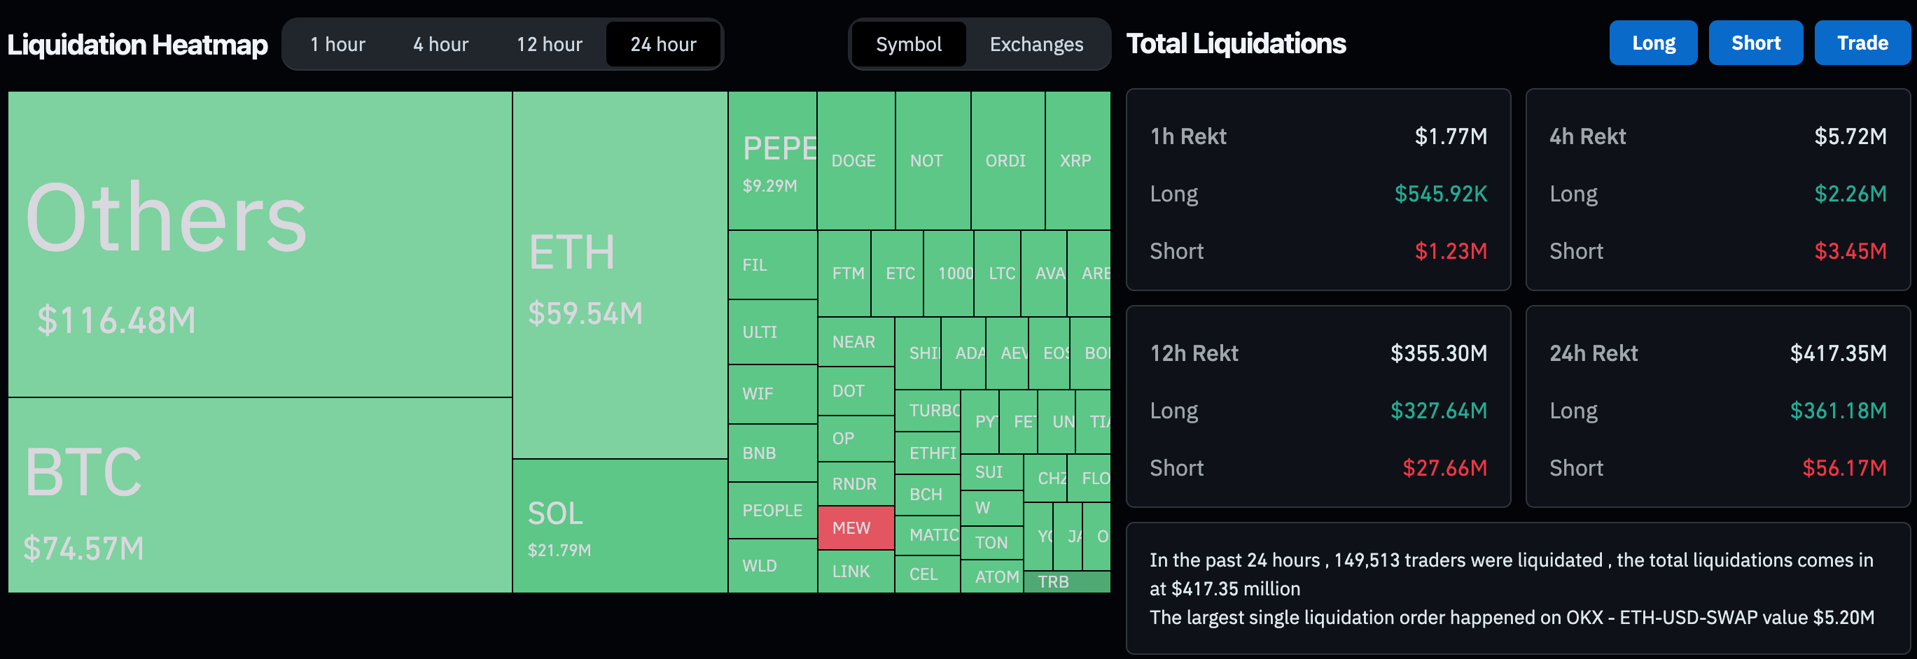Select the 24 hour timeframe

pyautogui.click(x=663, y=44)
